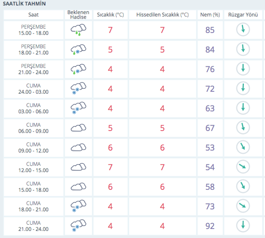This screenshot has height=238, width=265.
Task: Click the Rüzgar Yönü column header
Action: click(243, 15)
